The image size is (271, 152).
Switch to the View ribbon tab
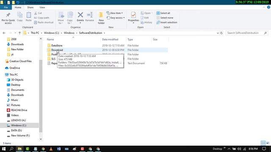(x=42, y=8)
